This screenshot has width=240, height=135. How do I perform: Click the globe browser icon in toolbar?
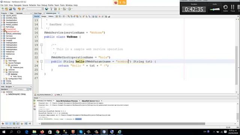(46, 9)
